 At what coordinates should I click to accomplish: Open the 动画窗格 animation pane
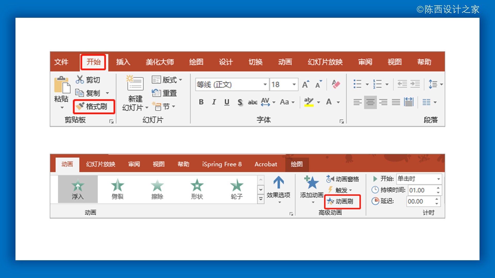coord(343,179)
